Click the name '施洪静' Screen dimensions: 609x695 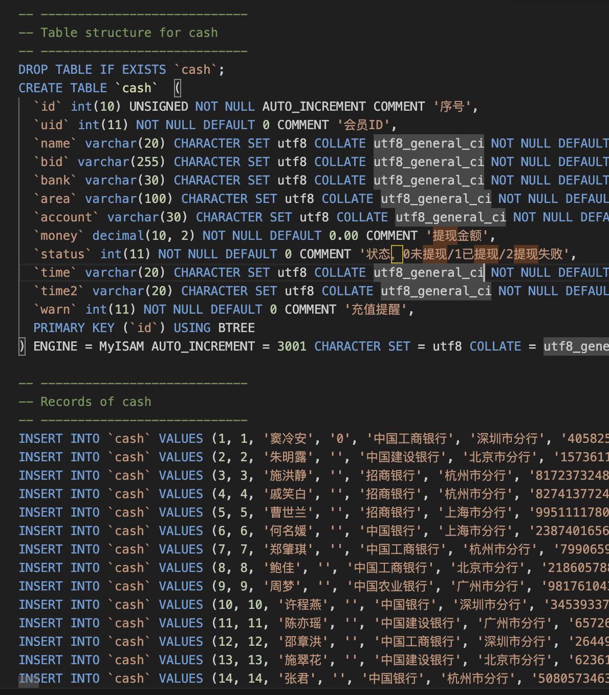(x=288, y=476)
